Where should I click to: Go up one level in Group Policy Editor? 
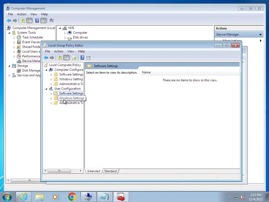[60, 58]
